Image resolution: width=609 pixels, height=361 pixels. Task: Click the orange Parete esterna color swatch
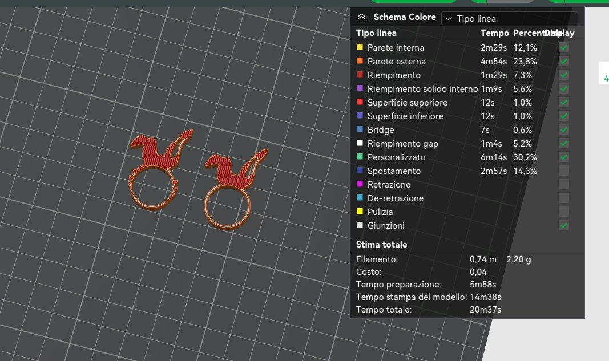[x=360, y=60]
